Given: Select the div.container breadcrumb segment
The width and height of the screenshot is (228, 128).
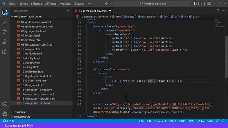Looking at the screenshot, I should tap(147, 17).
